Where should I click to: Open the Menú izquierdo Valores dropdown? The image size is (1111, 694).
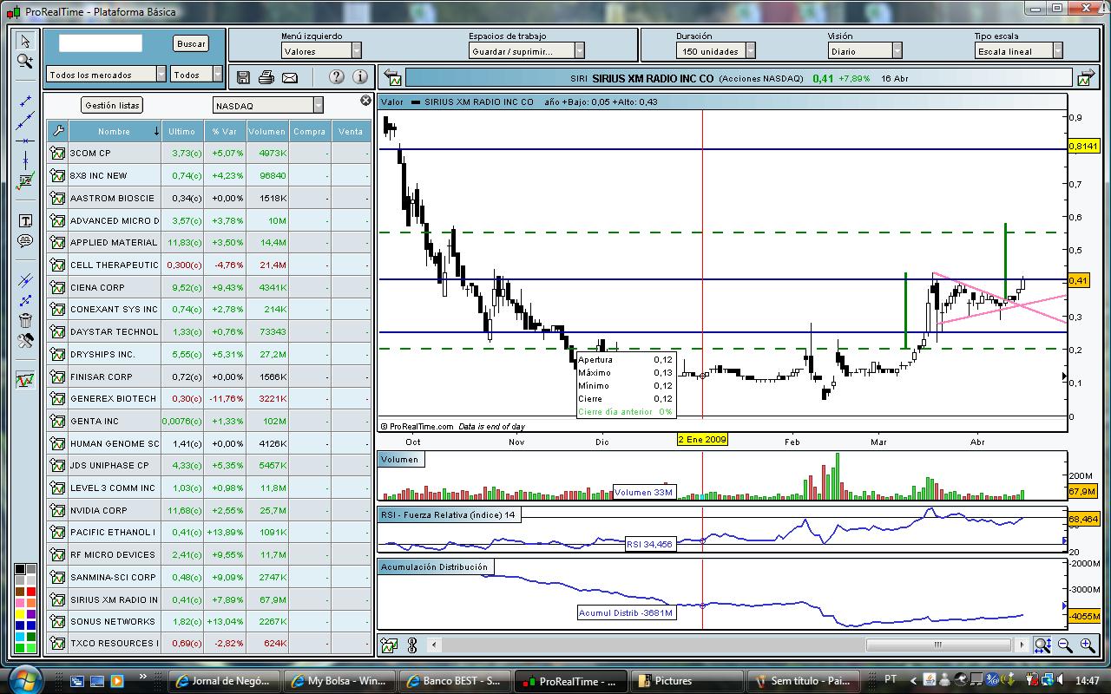(321, 51)
